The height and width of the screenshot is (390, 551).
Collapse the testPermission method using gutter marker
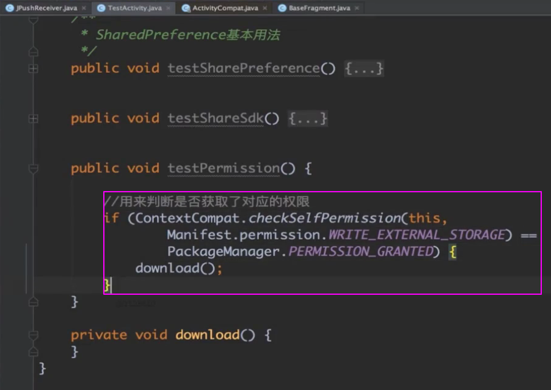click(34, 169)
